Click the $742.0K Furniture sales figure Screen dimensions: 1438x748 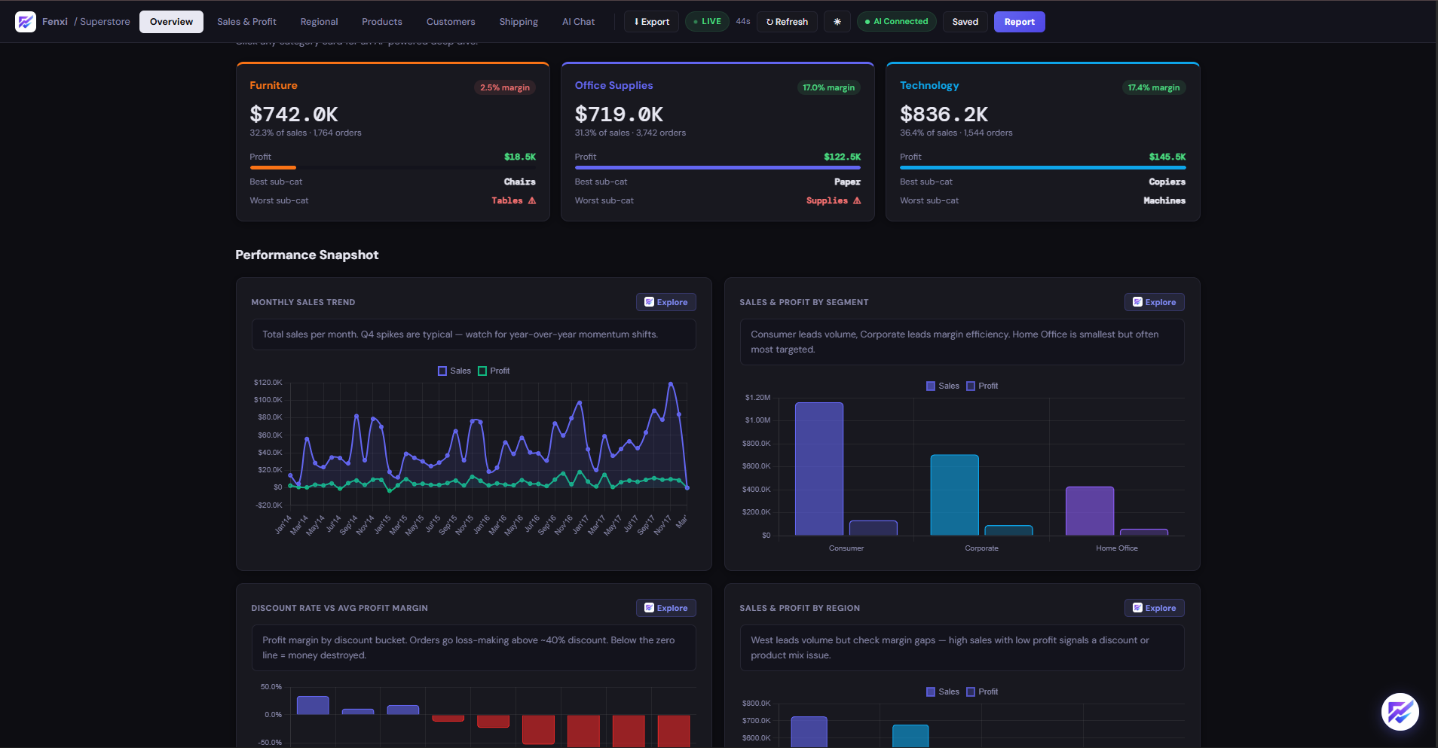tap(294, 114)
